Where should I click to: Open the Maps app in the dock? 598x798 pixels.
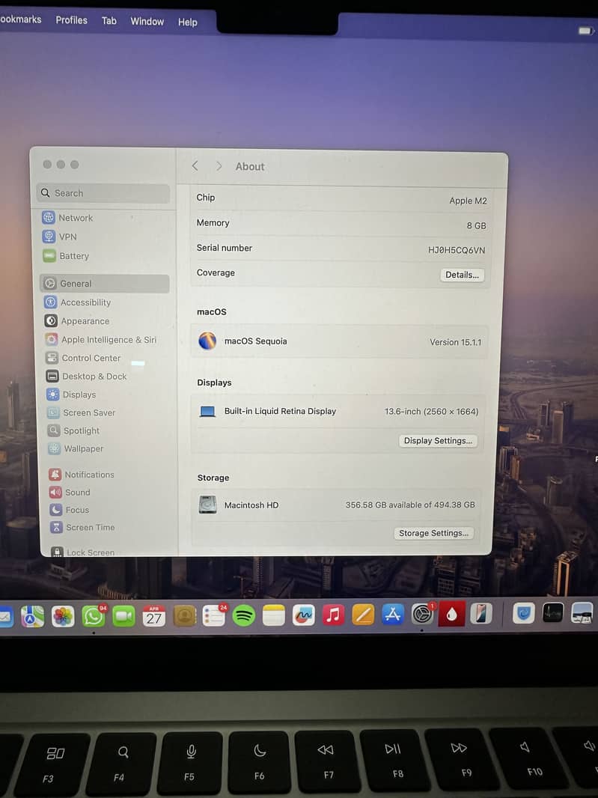point(32,617)
